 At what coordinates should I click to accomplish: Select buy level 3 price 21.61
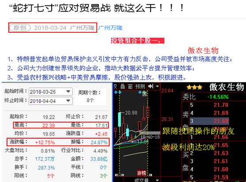[x=221, y=161]
